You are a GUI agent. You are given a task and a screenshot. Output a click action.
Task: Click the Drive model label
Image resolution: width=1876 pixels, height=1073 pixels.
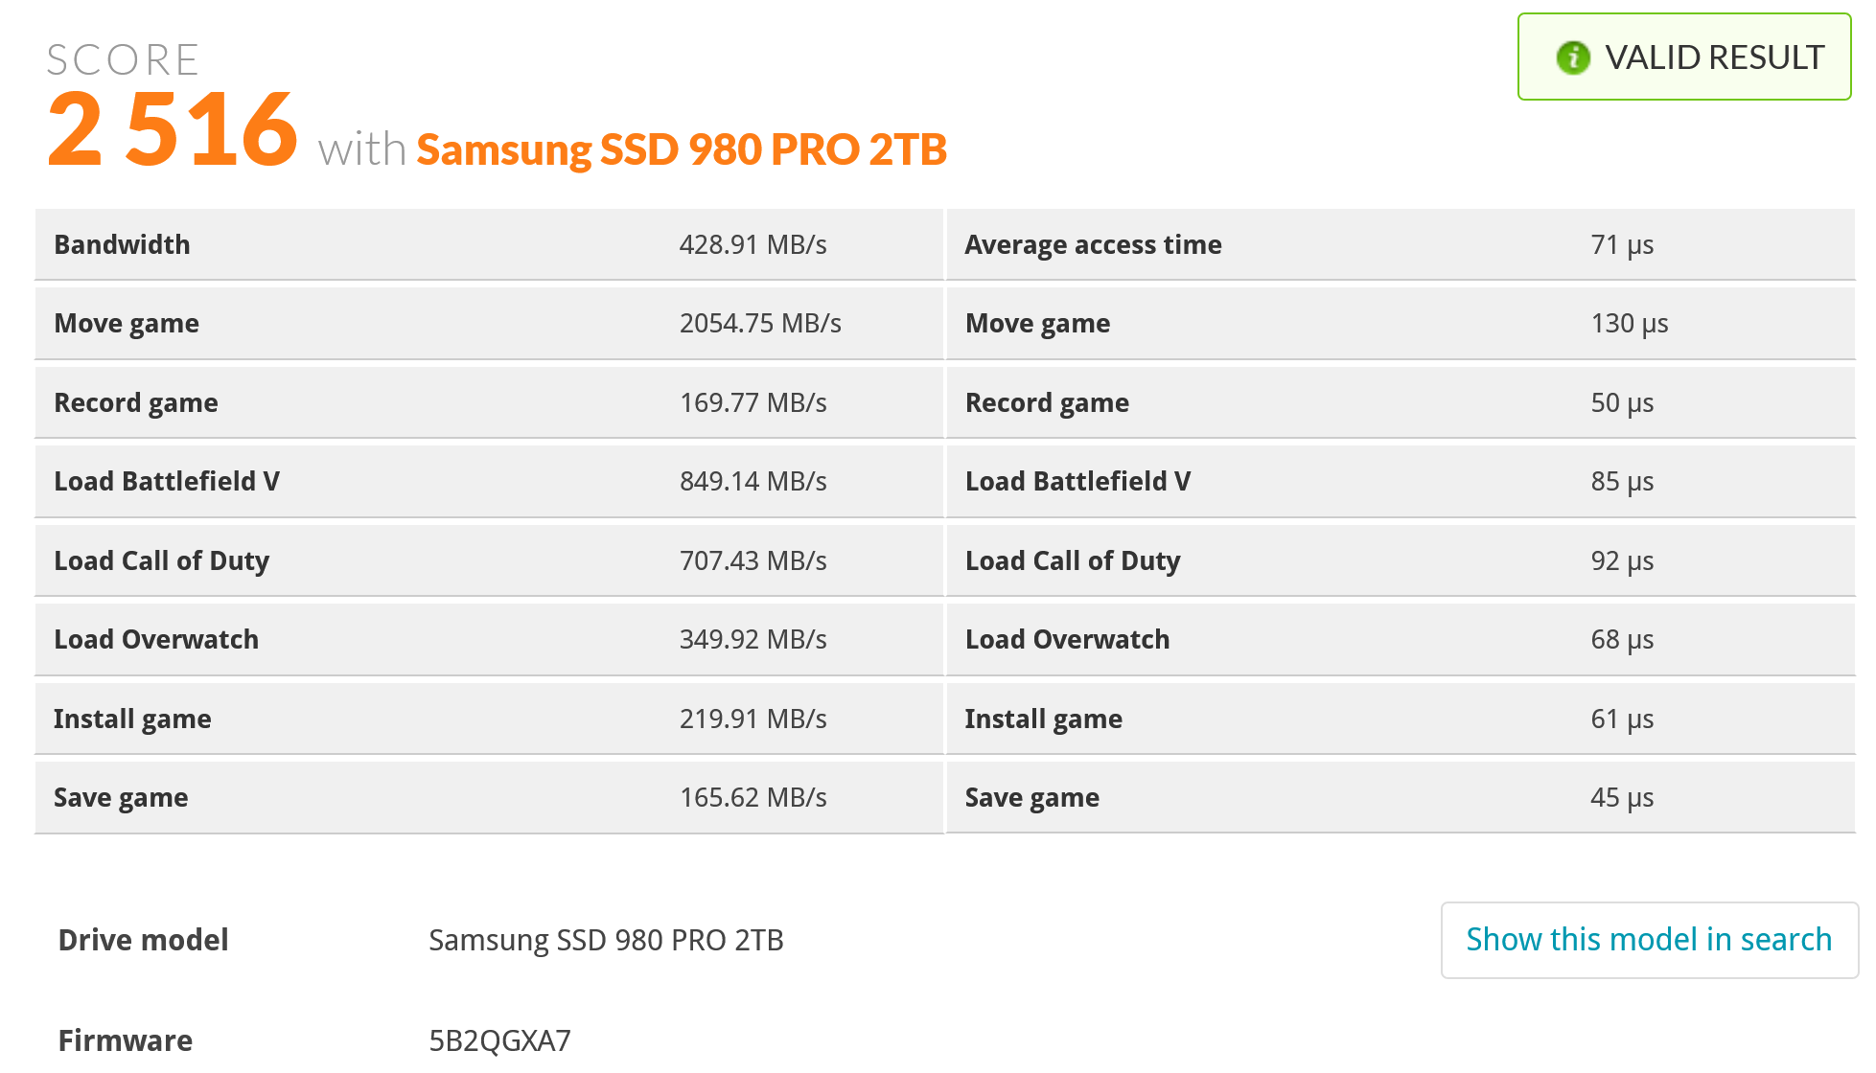click(142, 940)
